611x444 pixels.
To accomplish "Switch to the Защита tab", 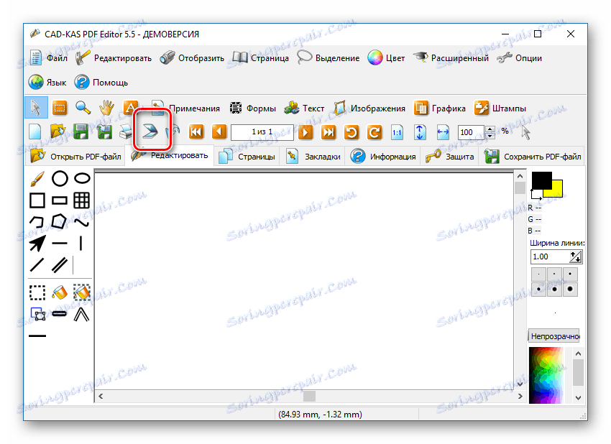I will pos(449,157).
